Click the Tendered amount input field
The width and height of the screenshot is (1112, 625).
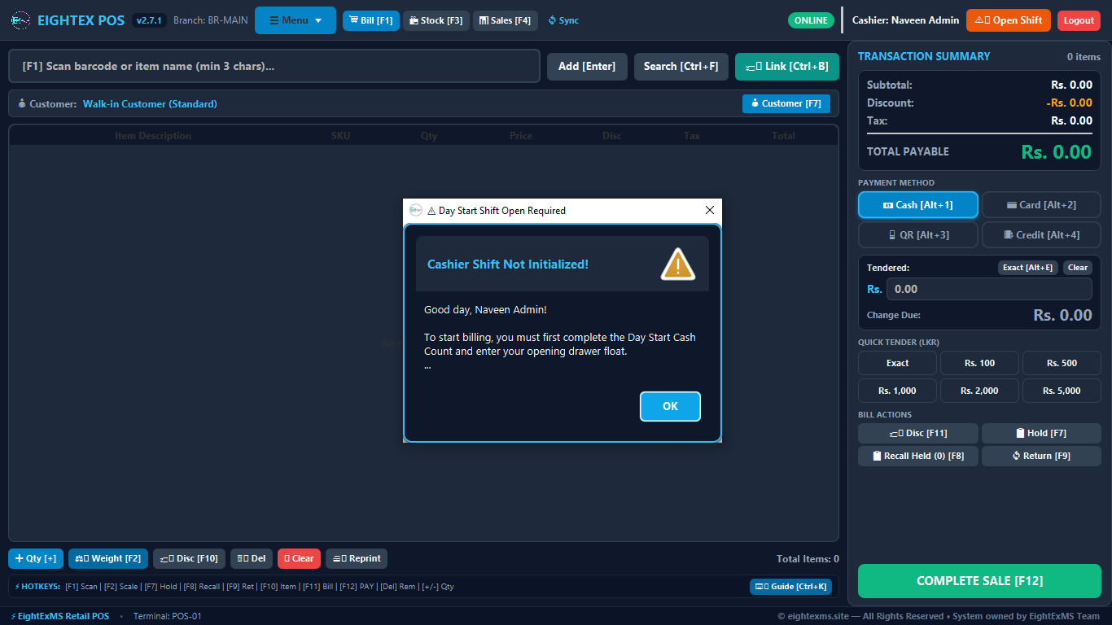click(989, 289)
